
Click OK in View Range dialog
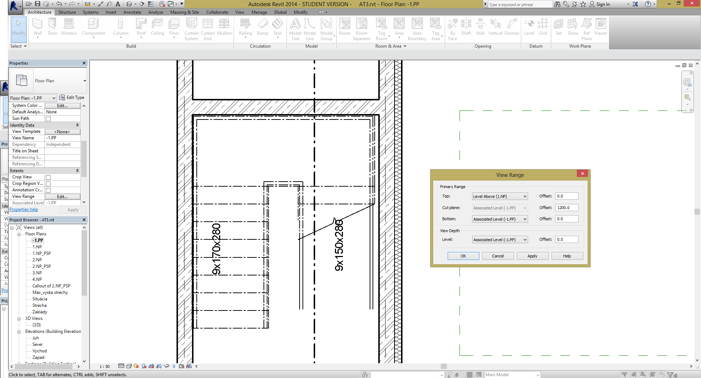click(x=463, y=256)
